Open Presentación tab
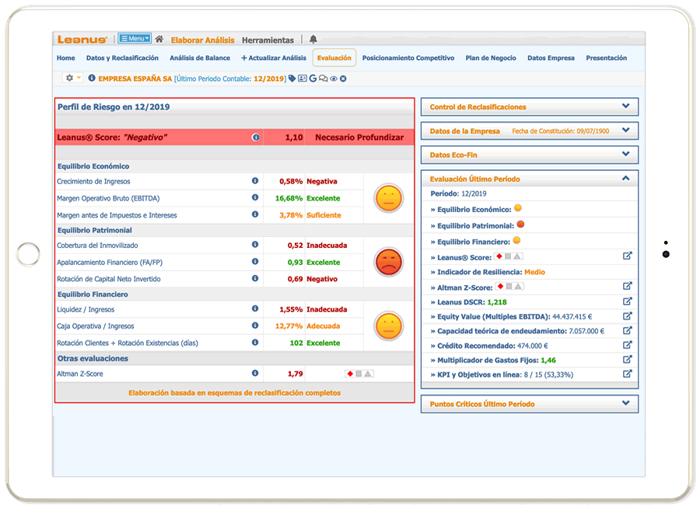 pyautogui.click(x=606, y=58)
